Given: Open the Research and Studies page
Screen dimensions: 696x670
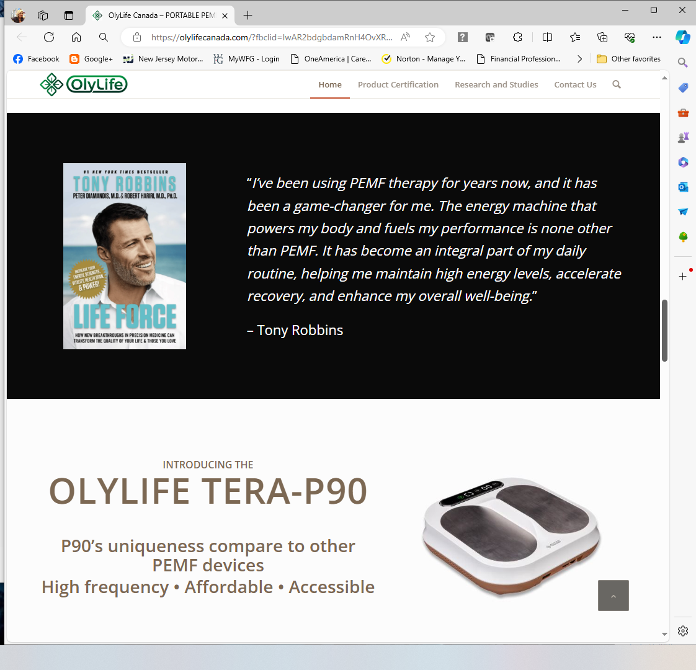Looking at the screenshot, I should click(496, 84).
